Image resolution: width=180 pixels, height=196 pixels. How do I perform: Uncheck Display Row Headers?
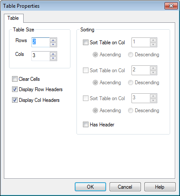[15, 89]
